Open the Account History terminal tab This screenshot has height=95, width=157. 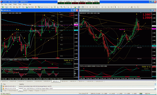pos(13,91)
